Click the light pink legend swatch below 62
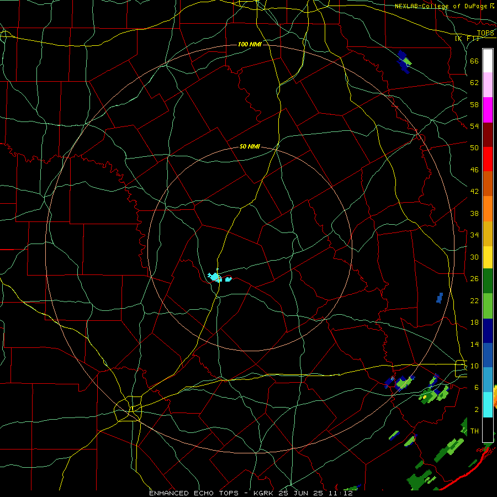This screenshot has width=497, height=497. (x=488, y=85)
